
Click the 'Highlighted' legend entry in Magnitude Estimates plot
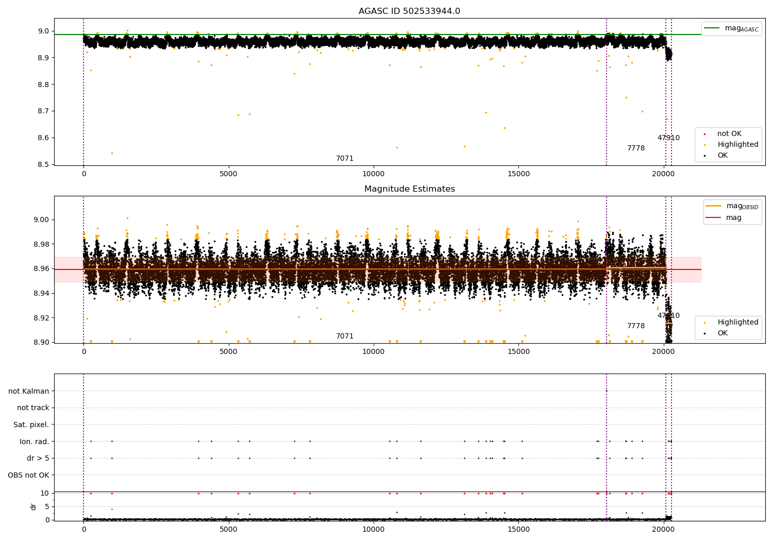737,323
